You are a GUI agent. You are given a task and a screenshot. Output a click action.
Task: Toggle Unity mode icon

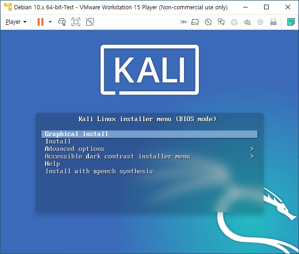coord(90,22)
